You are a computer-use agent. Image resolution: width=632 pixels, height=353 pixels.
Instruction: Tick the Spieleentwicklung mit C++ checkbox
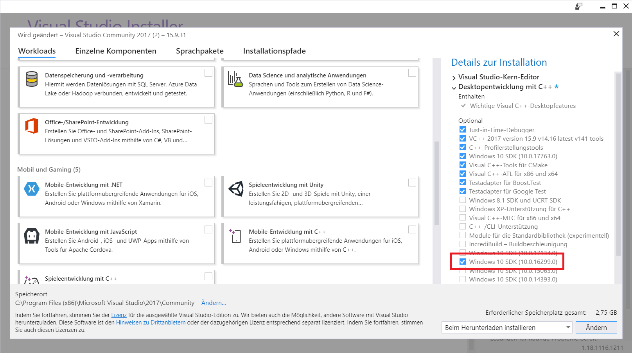(x=208, y=276)
